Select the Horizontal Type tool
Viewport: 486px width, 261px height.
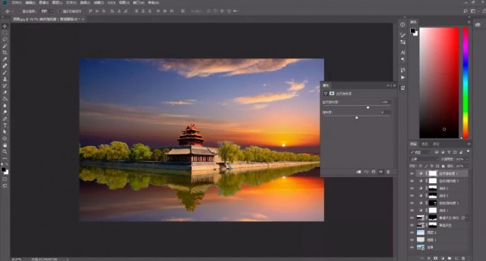point(5,125)
